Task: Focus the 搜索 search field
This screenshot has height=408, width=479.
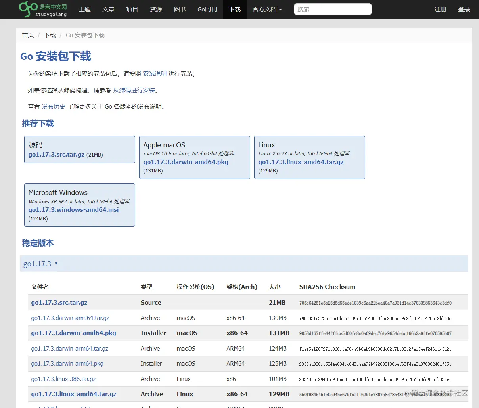Action: [x=333, y=9]
